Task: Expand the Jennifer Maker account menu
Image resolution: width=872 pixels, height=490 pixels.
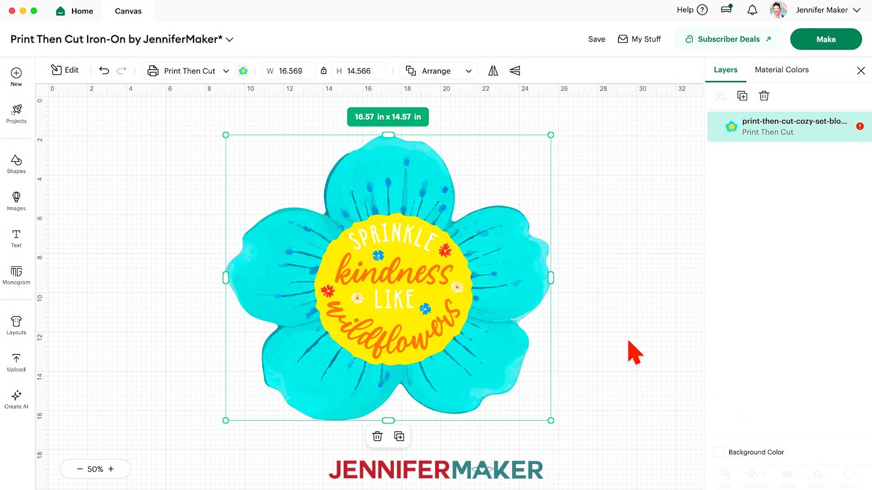Action: pos(828,10)
